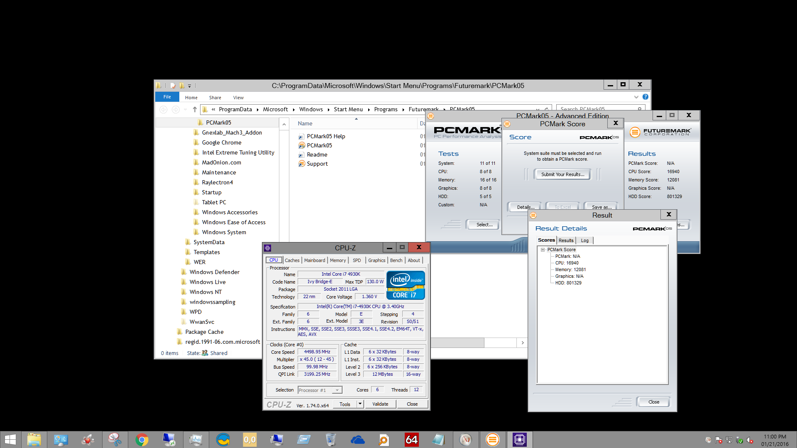Click the CPU-Z title bar app icon
Image resolution: width=797 pixels, height=448 pixels.
coord(268,248)
